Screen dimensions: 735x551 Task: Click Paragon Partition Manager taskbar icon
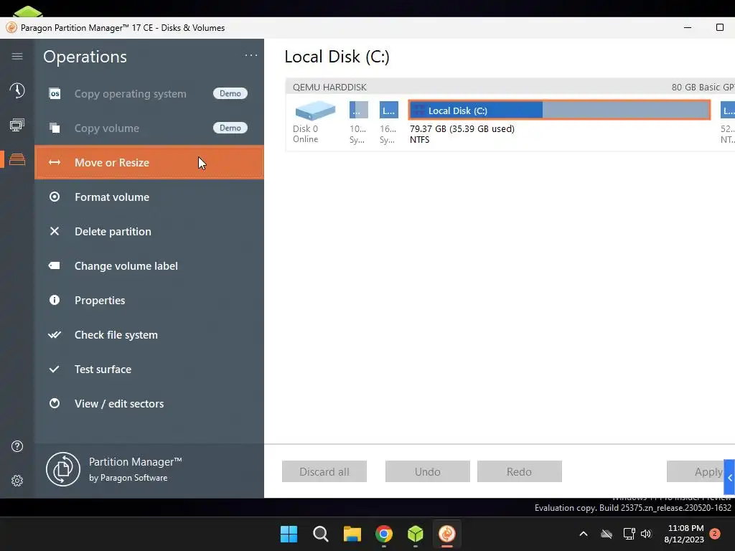click(x=446, y=534)
